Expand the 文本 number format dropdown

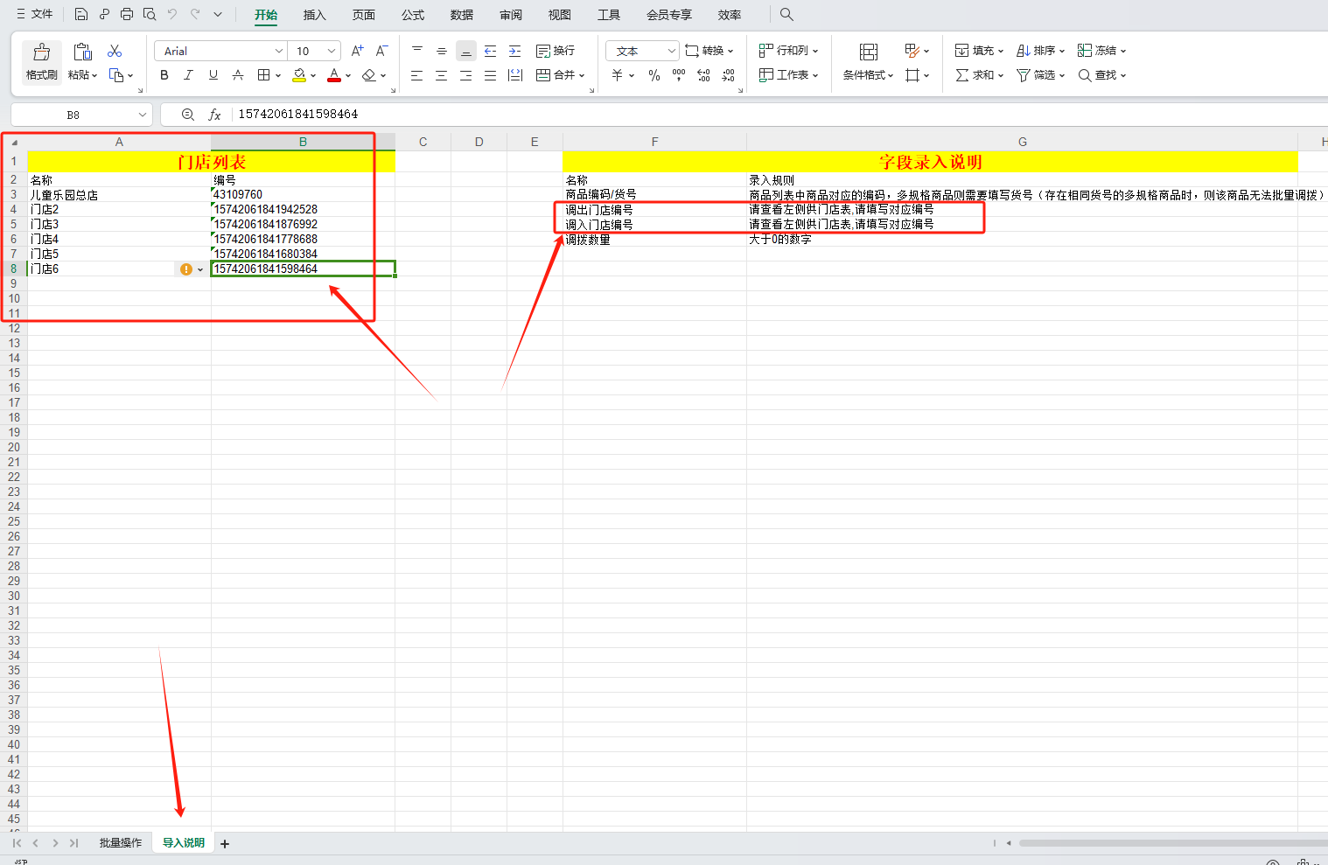pyautogui.click(x=671, y=51)
